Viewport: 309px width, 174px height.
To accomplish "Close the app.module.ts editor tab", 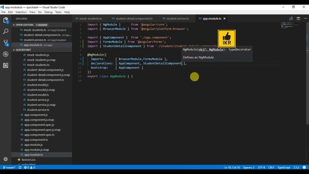I will 225,18.
